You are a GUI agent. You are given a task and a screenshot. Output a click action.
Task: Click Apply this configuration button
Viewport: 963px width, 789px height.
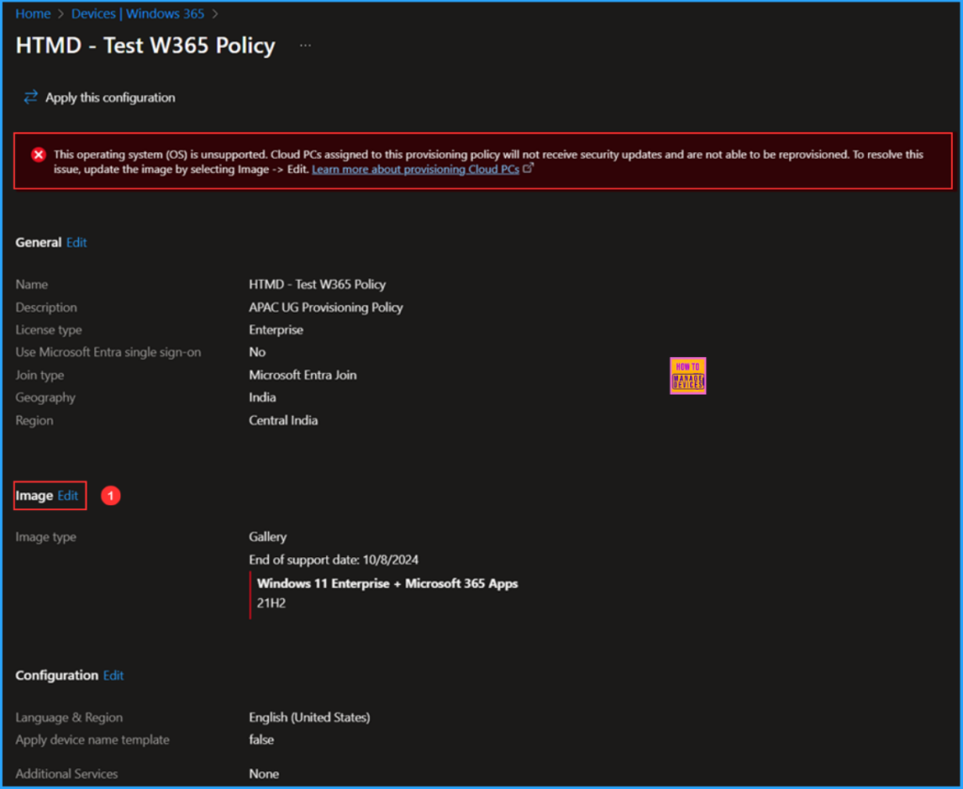click(x=100, y=98)
